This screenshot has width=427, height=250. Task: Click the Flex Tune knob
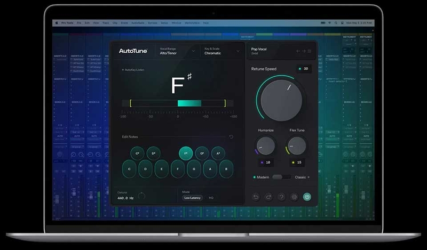[297, 146]
